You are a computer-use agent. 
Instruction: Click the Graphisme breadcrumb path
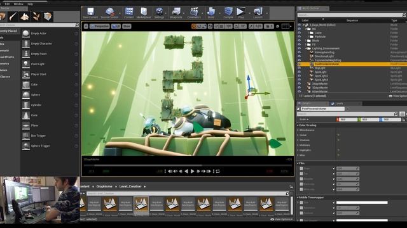click(104, 186)
